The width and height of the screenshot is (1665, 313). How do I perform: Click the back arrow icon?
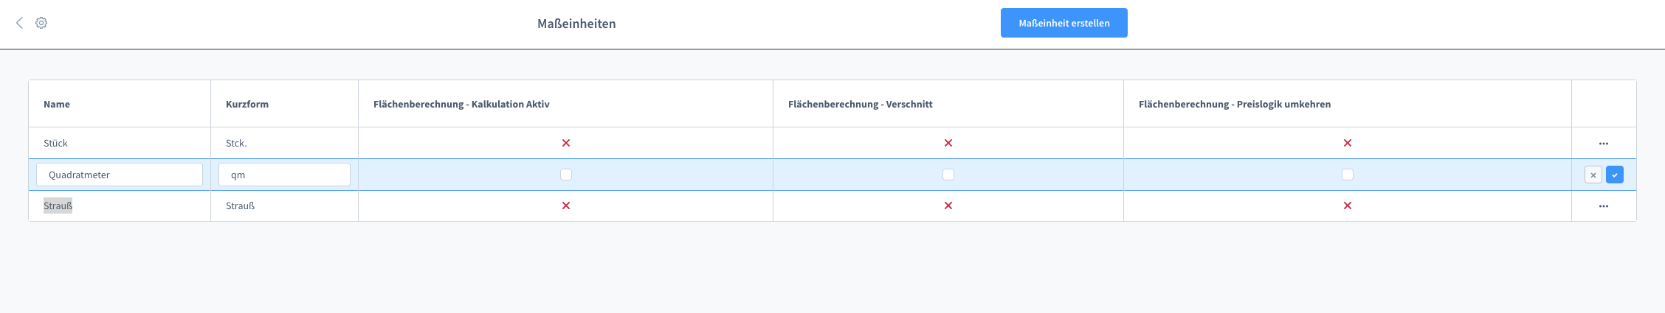[x=20, y=23]
